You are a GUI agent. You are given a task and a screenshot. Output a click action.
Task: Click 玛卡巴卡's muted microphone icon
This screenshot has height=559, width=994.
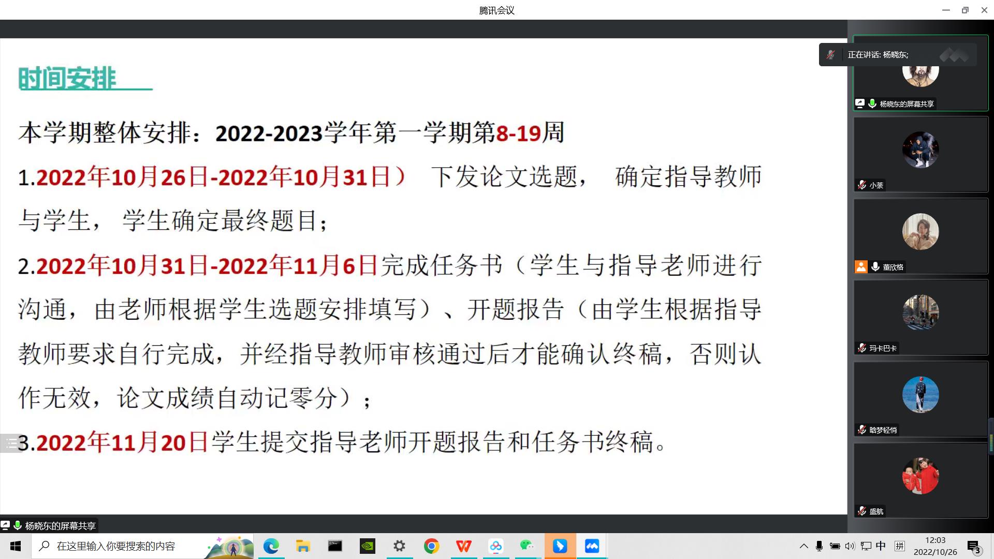(861, 348)
